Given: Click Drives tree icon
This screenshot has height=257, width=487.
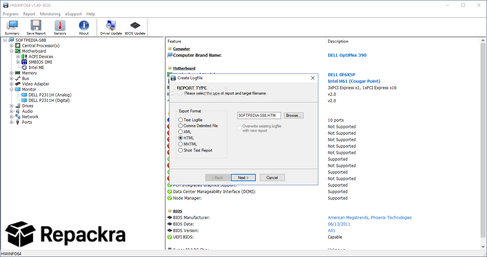Looking at the screenshot, I should coord(18,106).
